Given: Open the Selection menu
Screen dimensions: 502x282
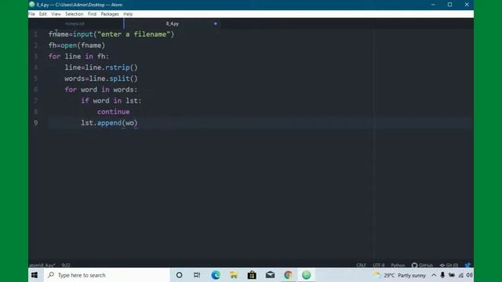Looking at the screenshot, I should [x=75, y=14].
